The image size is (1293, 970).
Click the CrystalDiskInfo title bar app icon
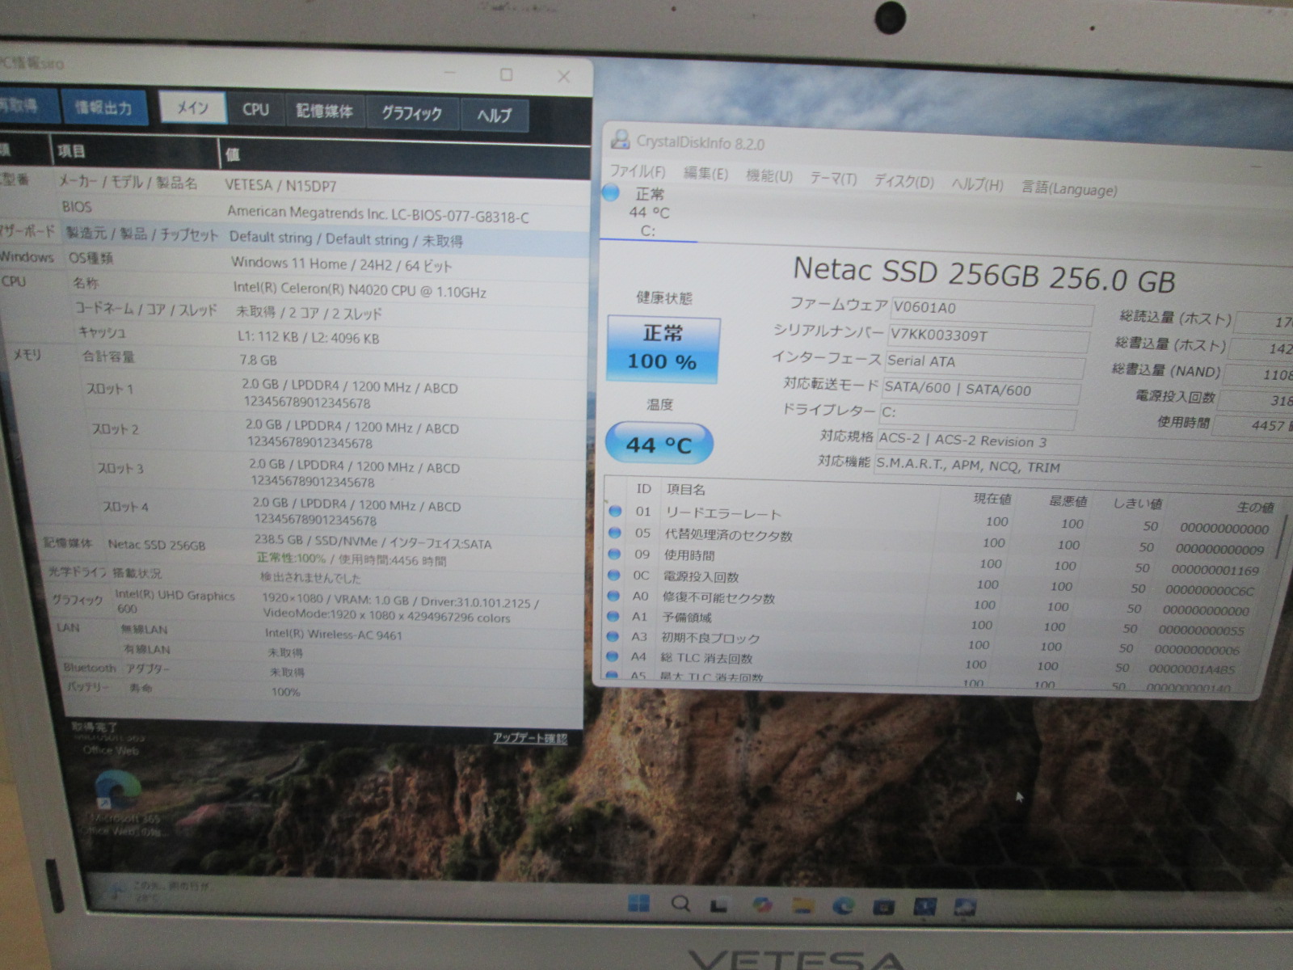(x=620, y=139)
